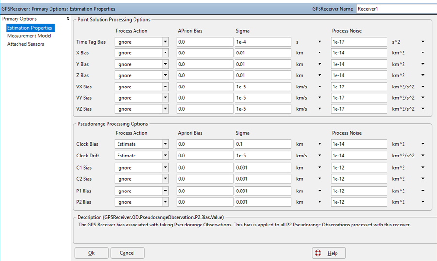Edit Clock Bias Apriori Bias field

(205, 144)
